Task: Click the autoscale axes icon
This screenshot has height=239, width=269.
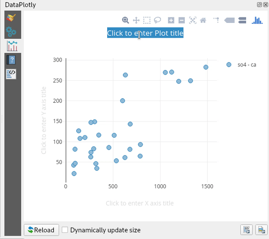Action: [x=193, y=20]
